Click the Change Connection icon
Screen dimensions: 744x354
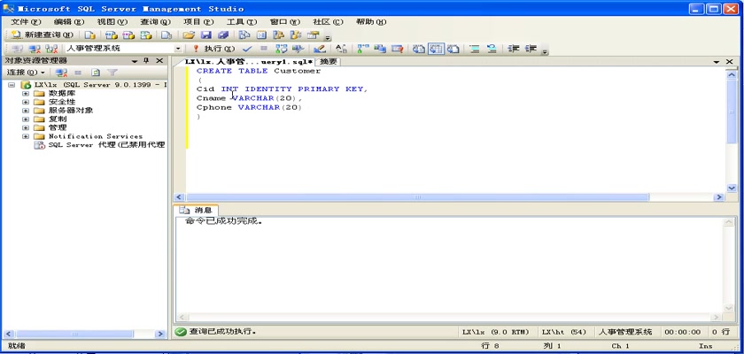click(x=50, y=49)
